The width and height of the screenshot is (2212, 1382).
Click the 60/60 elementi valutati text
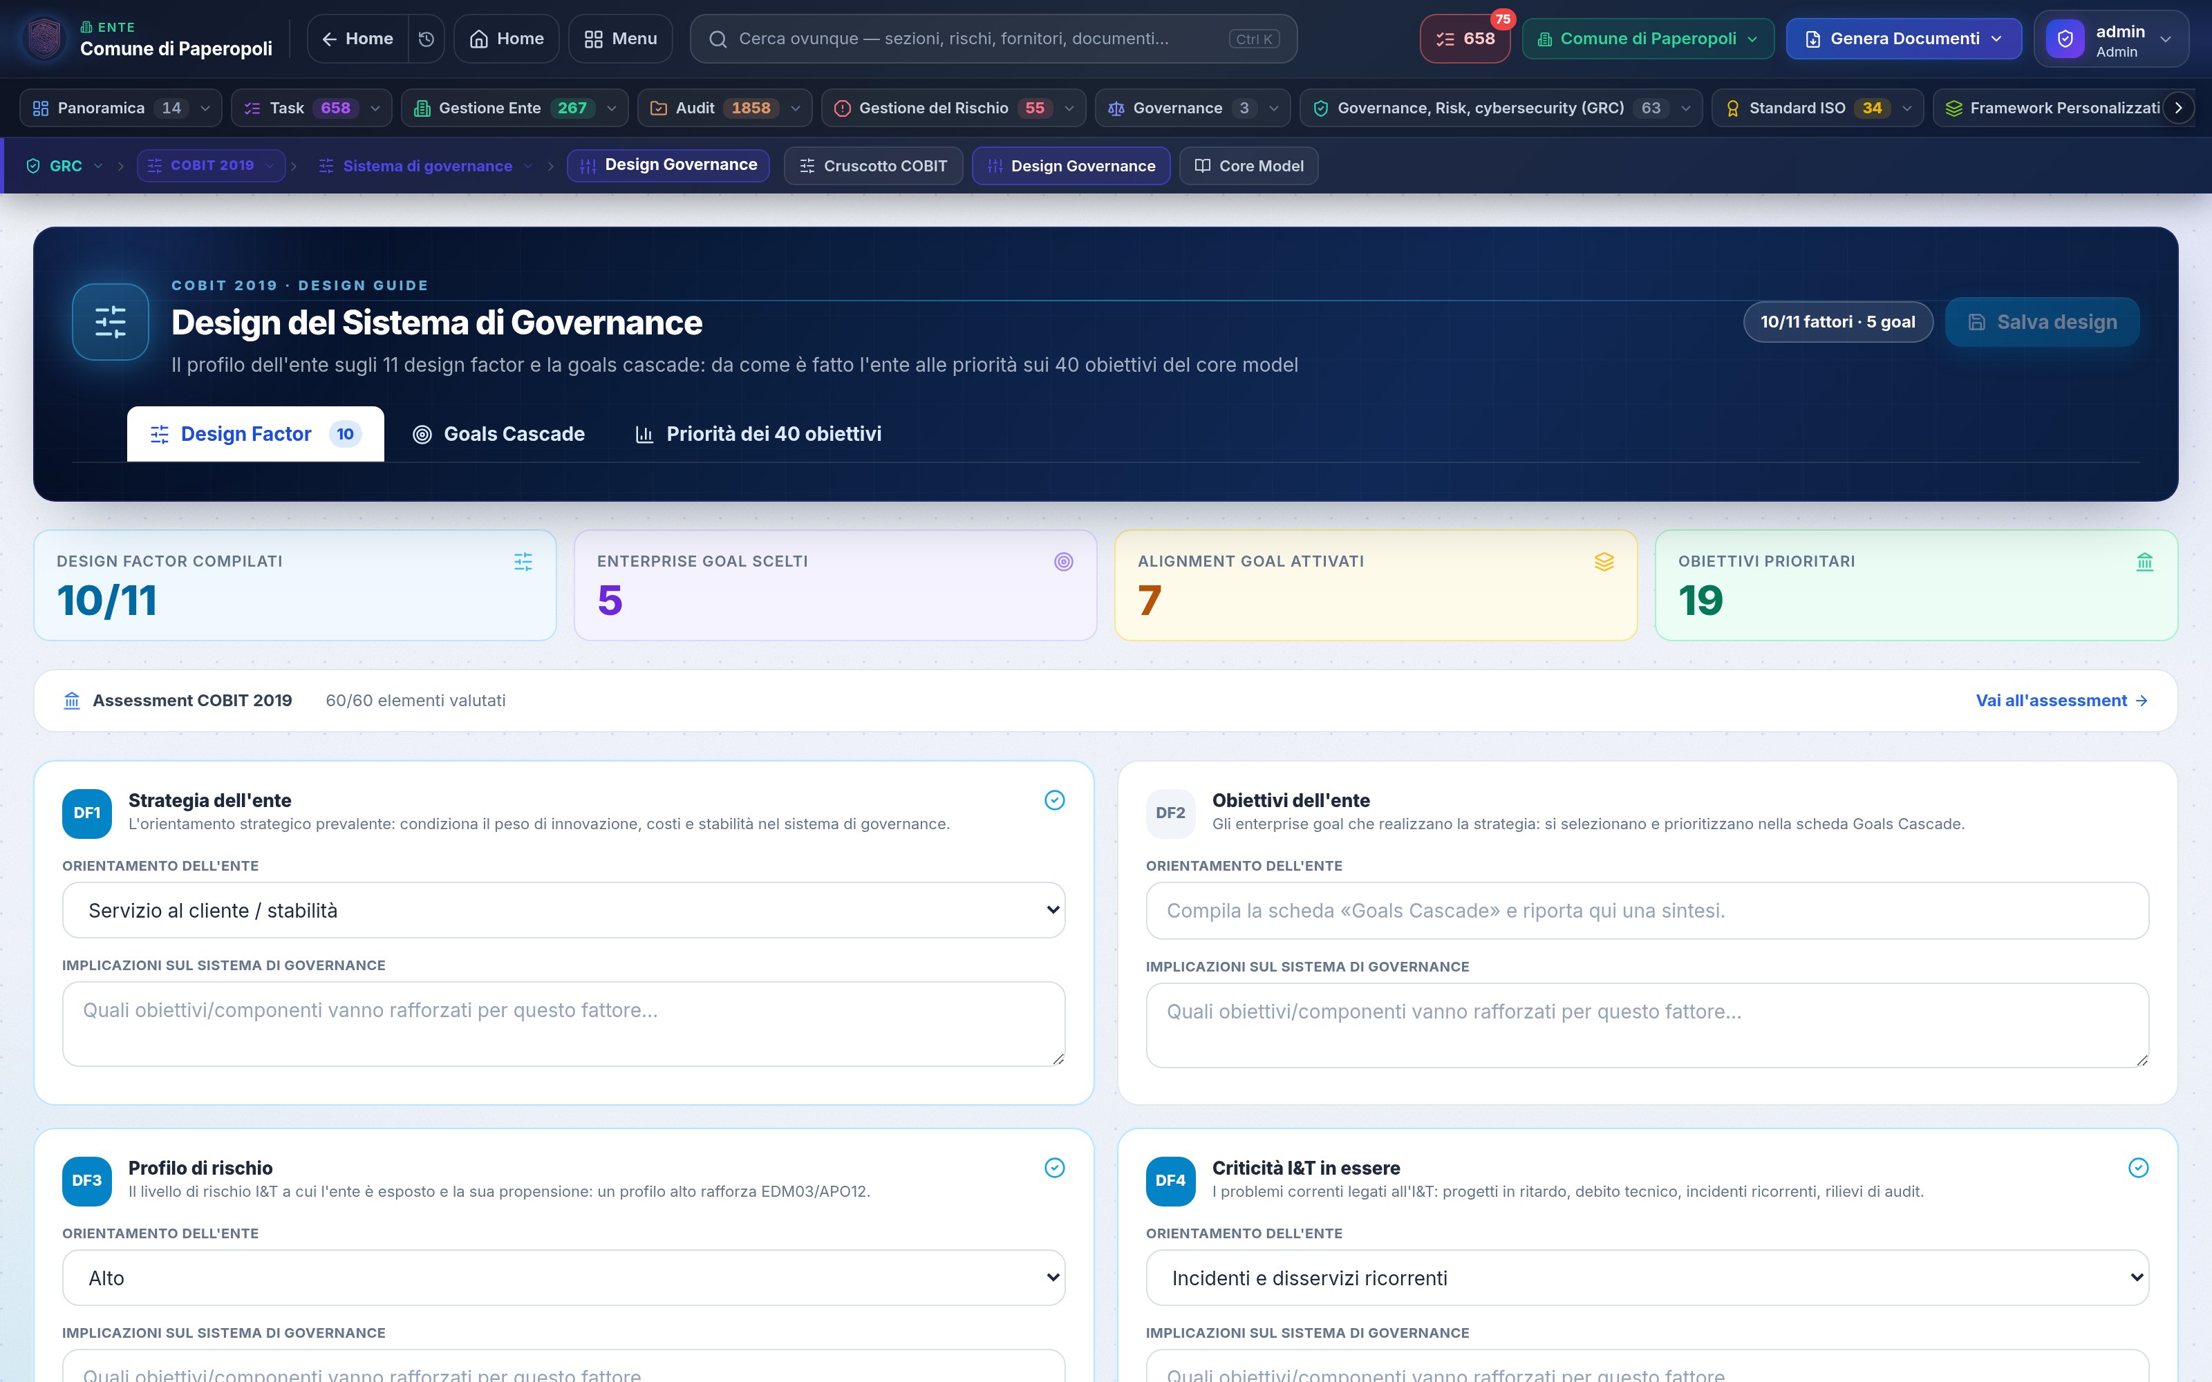415,700
